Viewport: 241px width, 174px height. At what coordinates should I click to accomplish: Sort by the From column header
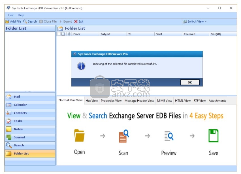click(85, 34)
